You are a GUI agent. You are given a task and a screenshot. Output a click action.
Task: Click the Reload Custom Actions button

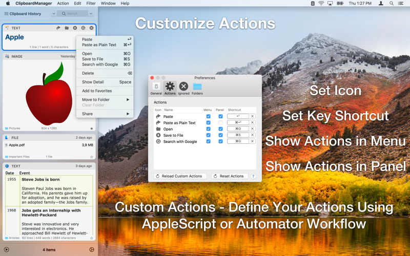(180, 176)
